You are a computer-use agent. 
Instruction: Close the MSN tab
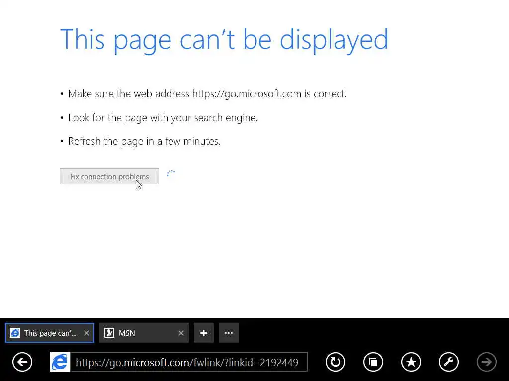tap(181, 333)
